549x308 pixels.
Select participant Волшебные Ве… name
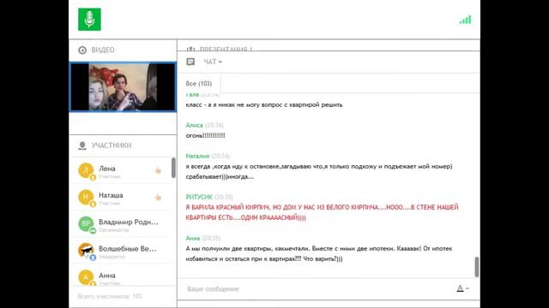(x=128, y=249)
